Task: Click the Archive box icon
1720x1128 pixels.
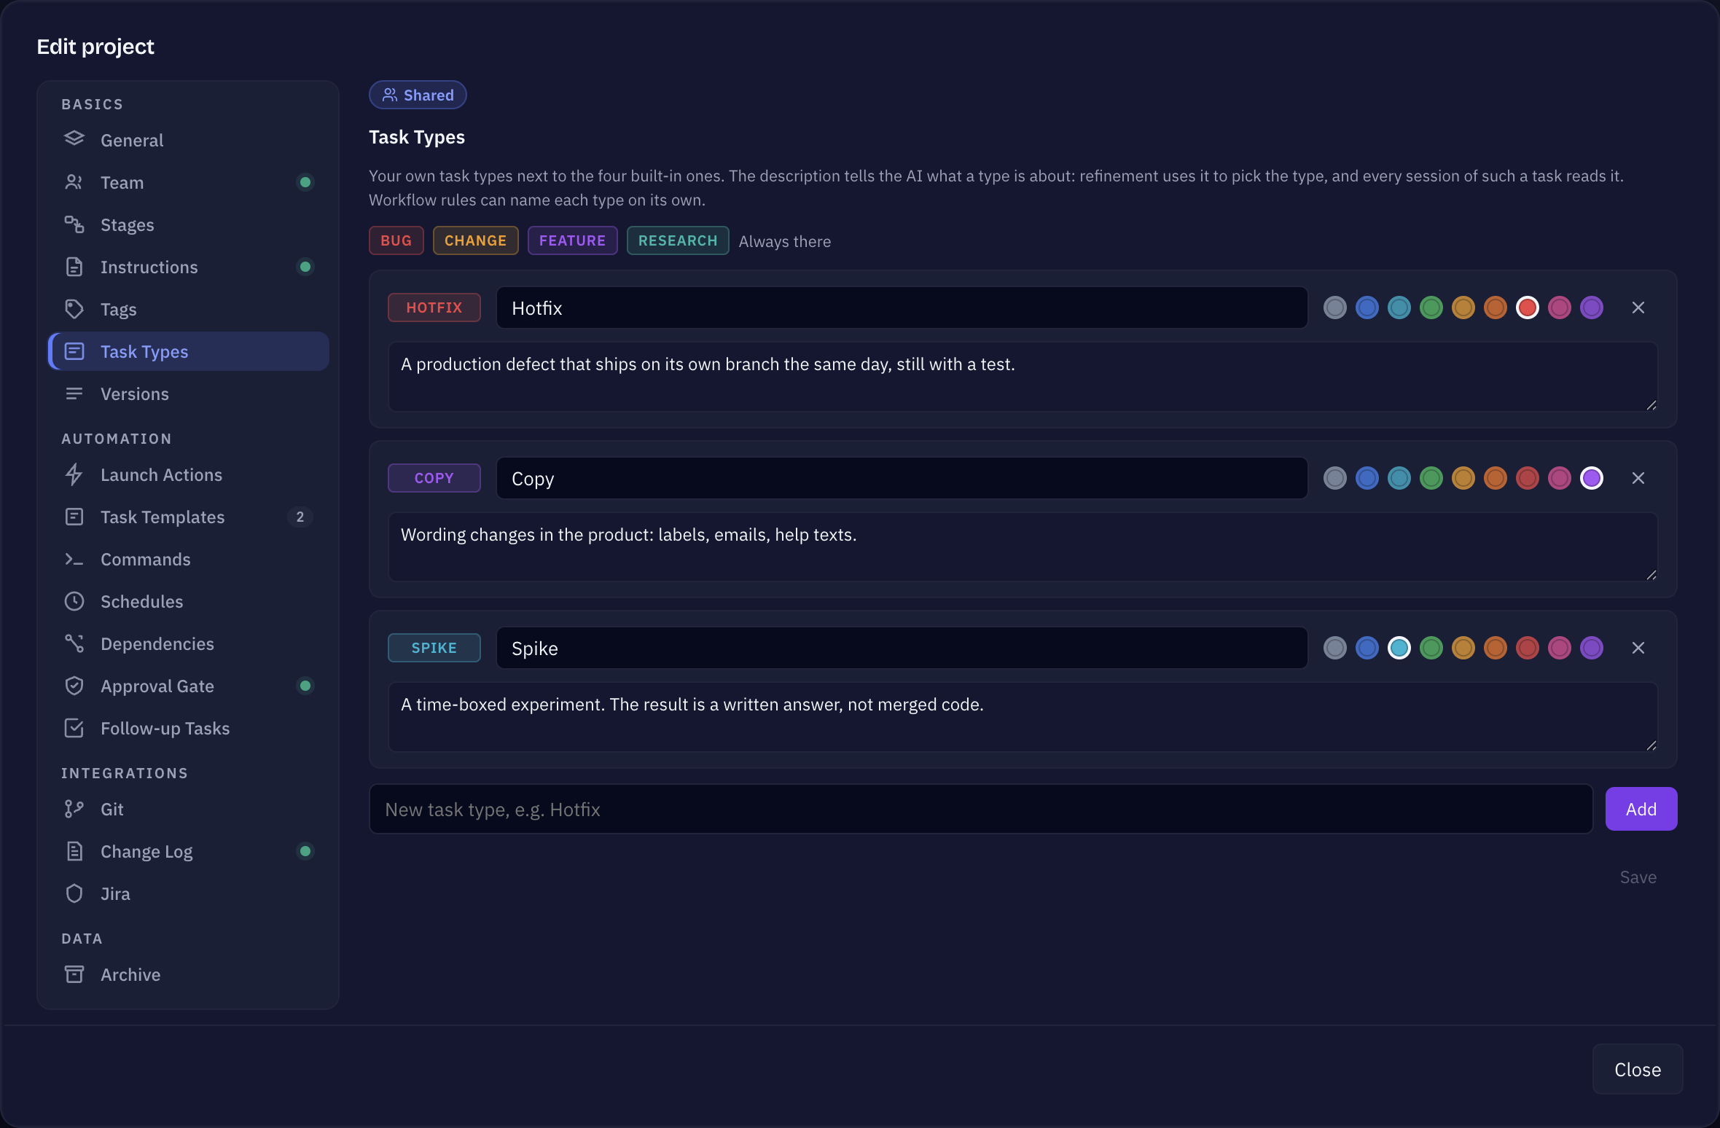Action: tap(74, 974)
